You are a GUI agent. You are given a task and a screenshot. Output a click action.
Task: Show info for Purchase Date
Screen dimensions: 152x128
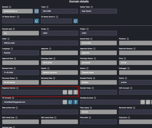pos(54,58)
